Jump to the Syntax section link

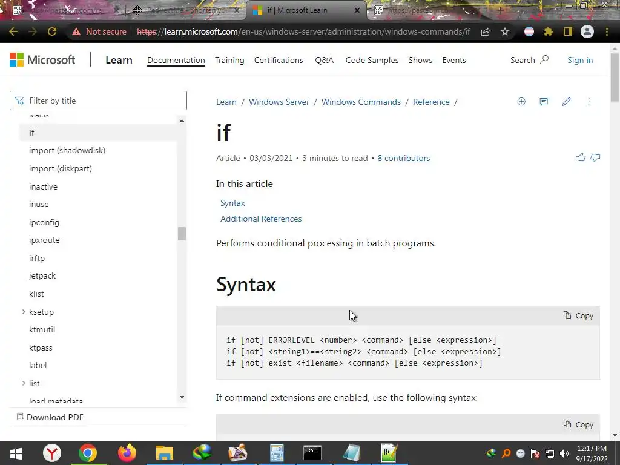232,203
